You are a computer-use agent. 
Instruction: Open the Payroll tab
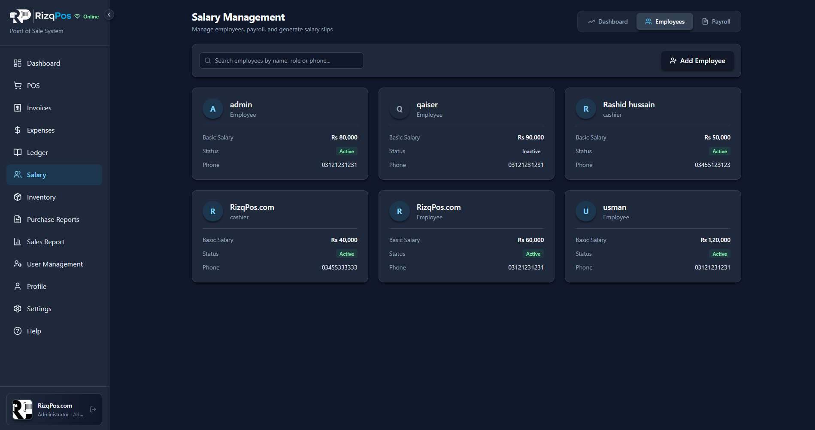[x=716, y=21]
